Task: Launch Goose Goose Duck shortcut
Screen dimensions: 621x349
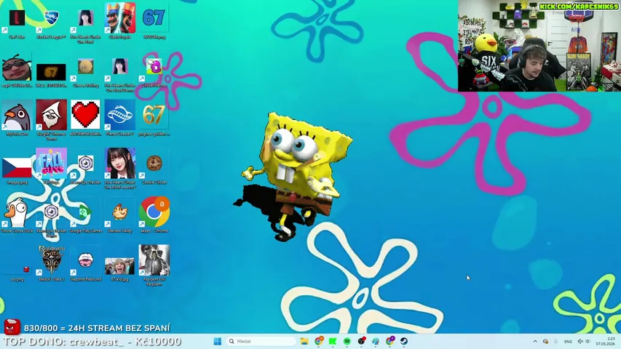Action: click(17, 216)
